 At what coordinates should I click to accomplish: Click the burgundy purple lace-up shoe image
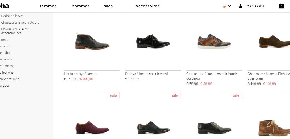click(x=92, y=127)
